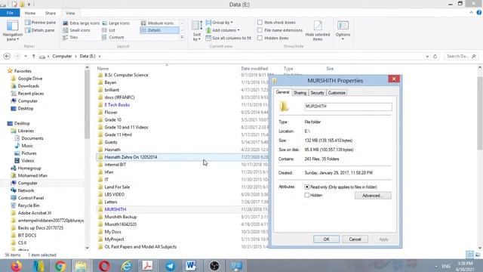Click Cancel in MURSHITH Properties
Viewport: 483px width, 272px height.
(x=355, y=240)
